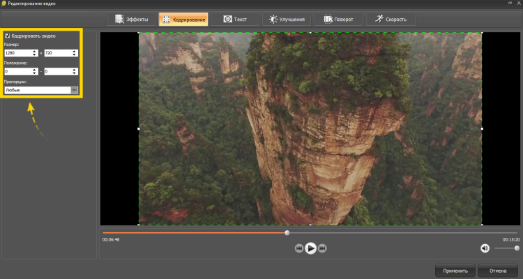
Task: Click the Кадрирование crop tab icon
Action: coord(167,19)
